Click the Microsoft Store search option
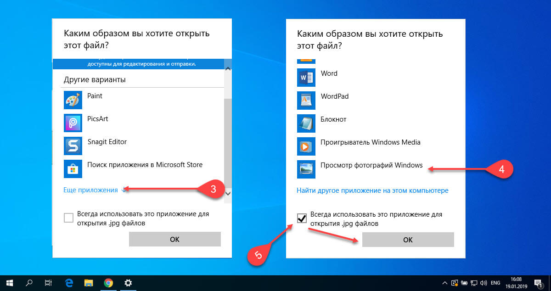The image size is (551, 291). pos(145,165)
